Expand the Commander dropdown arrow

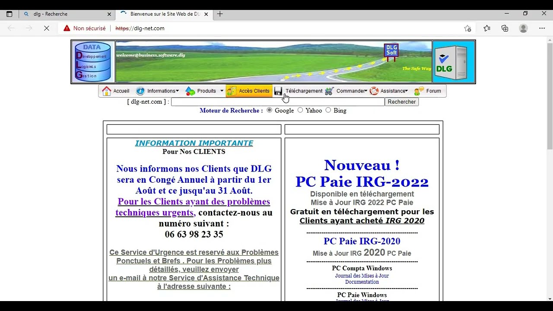coord(365,91)
